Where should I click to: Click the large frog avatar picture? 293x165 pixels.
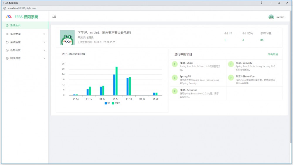point(67,38)
